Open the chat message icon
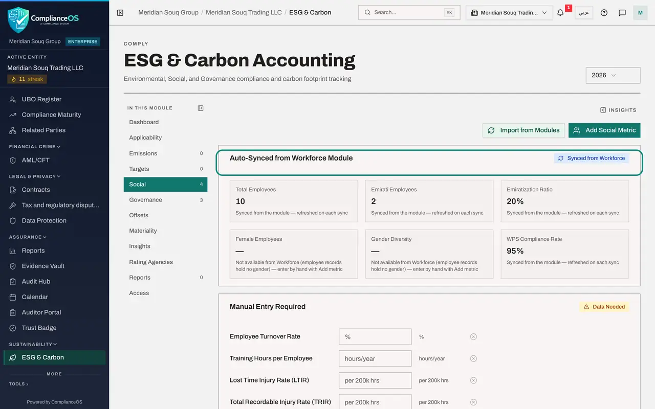This screenshot has height=409, width=655. pos(622,12)
